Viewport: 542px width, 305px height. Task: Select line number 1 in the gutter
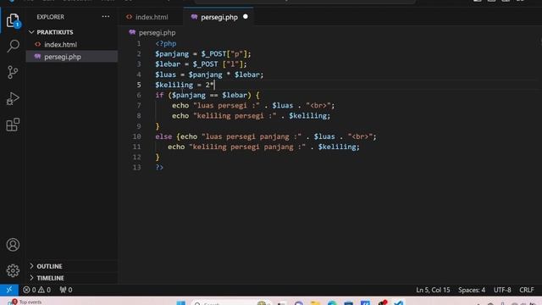[x=139, y=43]
